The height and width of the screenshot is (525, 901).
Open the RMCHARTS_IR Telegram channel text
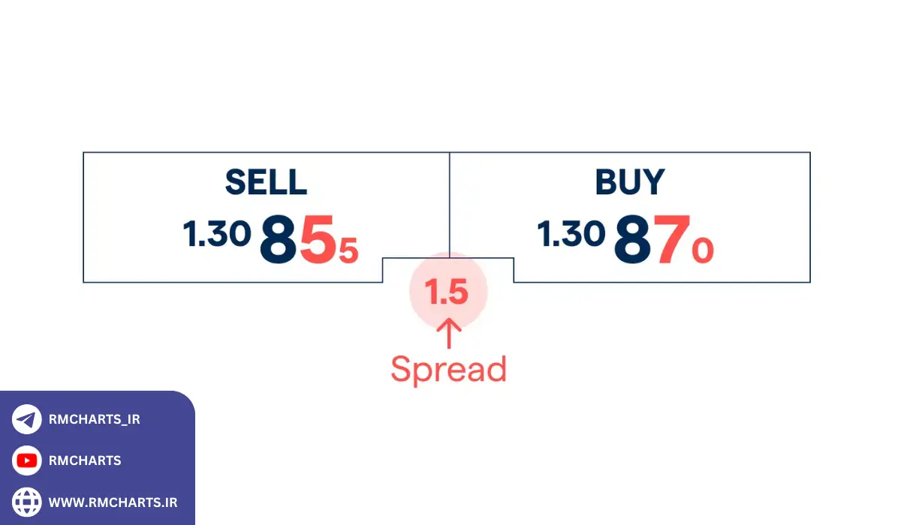tap(94, 419)
